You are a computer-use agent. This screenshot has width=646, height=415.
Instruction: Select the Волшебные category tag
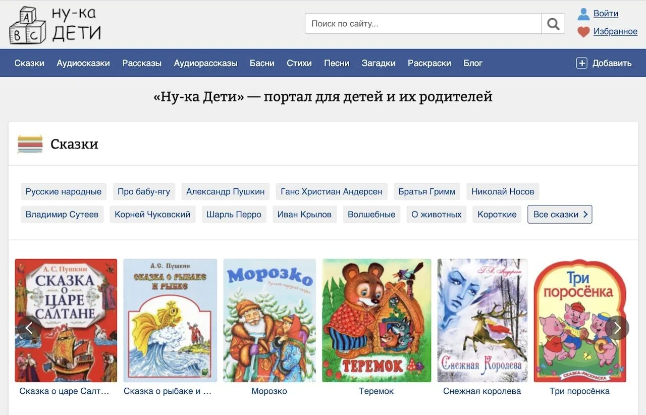click(371, 214)
